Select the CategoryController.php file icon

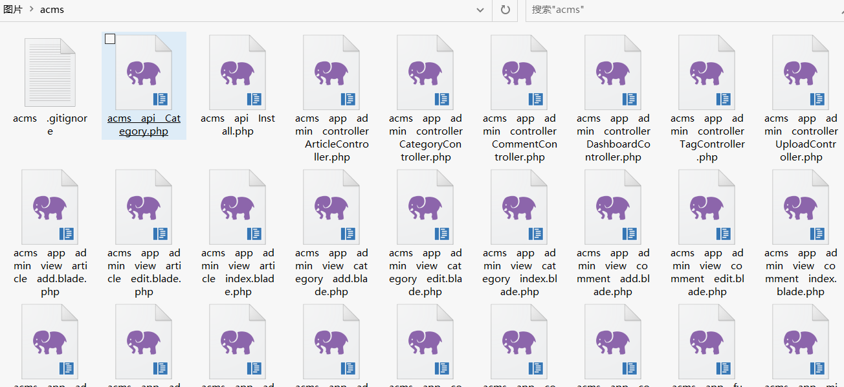tap(425, 72)
